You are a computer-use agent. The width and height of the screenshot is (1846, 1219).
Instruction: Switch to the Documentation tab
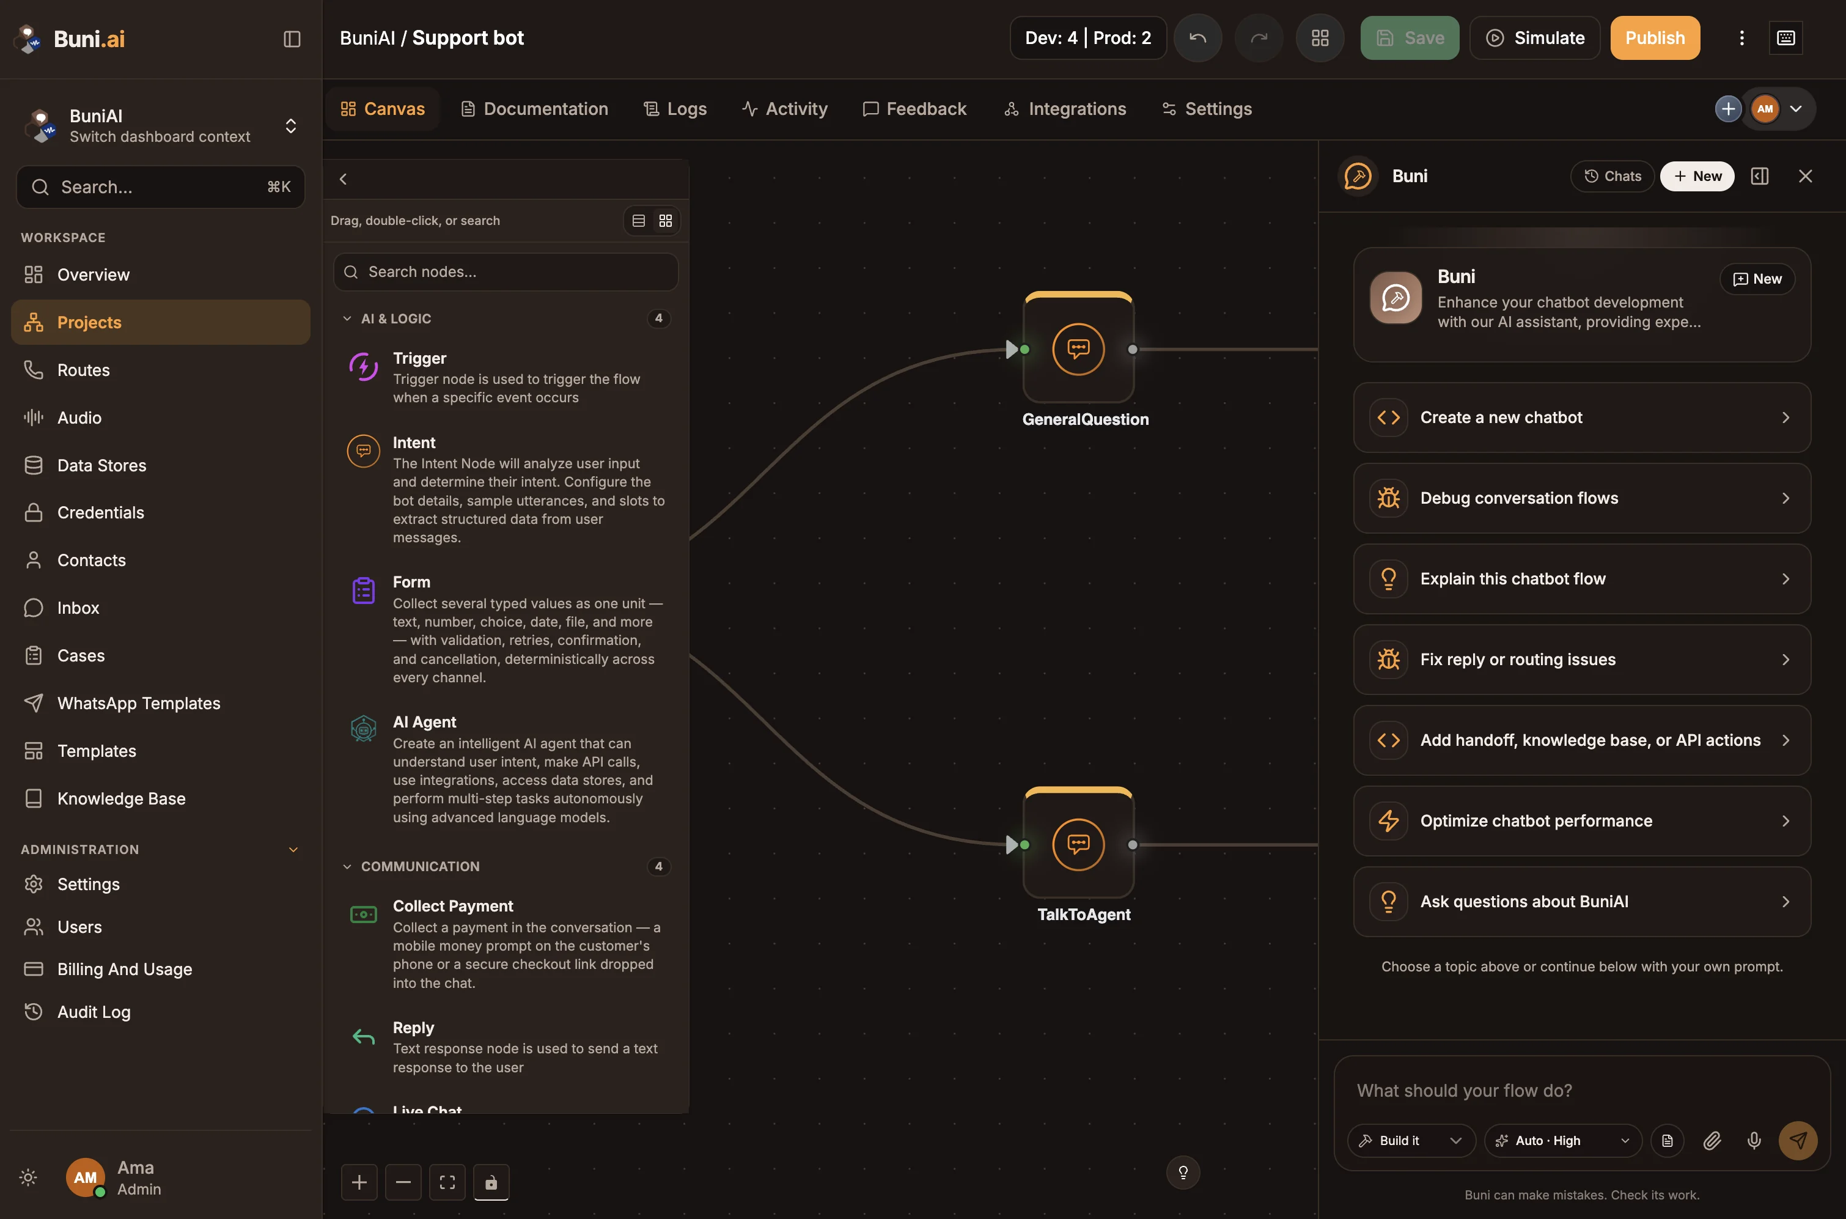(534, 109)
